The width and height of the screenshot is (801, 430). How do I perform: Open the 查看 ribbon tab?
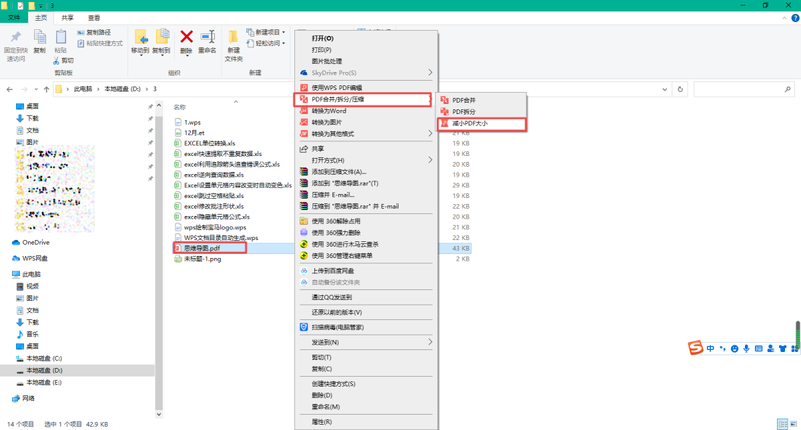pyautogui.click(x=94, y=18)
